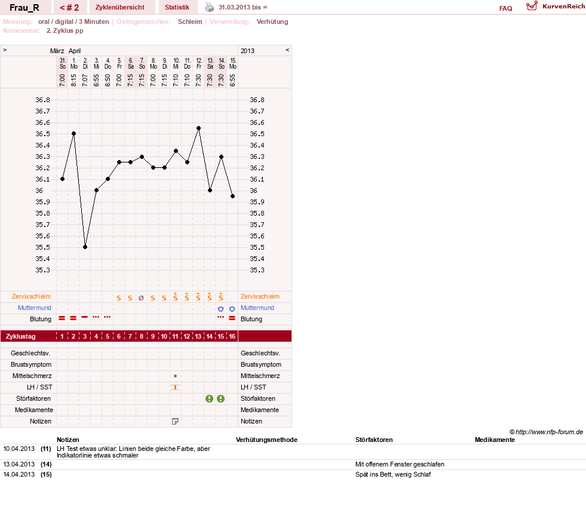Click the Zervixschleim Ø symbol on day 8

click(x=141, y=298)
